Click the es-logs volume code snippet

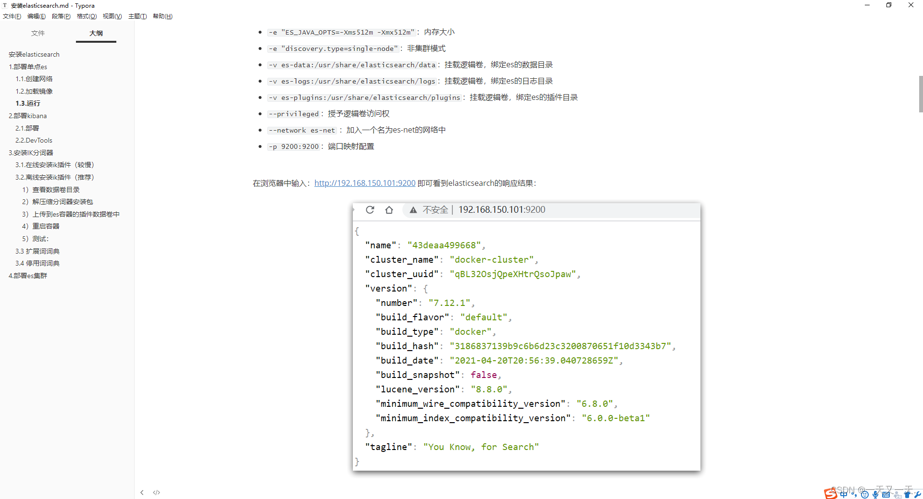tap(352, 81)
